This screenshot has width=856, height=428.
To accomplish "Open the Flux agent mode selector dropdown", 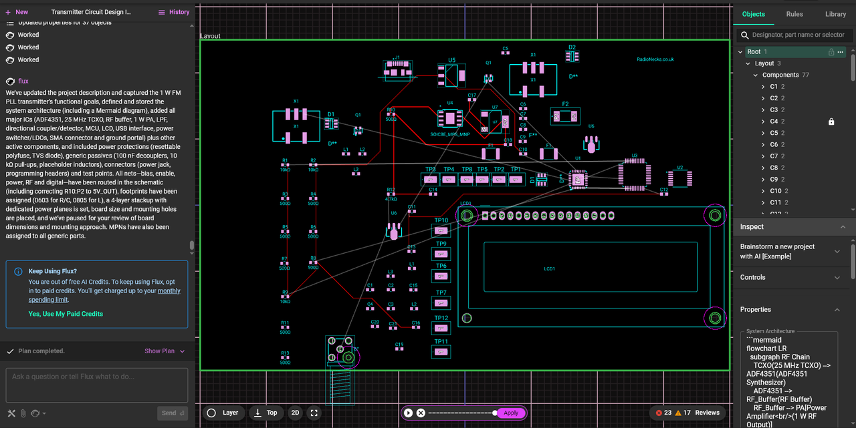I will click(x=38, y=413).
